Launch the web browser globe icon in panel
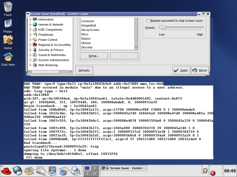Screen dimensions: 237x177 (x=17, y=171)
